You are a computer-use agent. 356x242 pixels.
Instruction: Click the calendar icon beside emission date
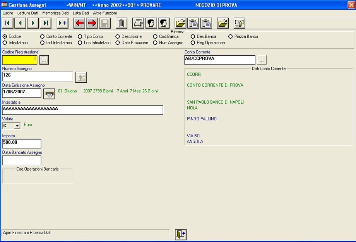click(49, 93)
